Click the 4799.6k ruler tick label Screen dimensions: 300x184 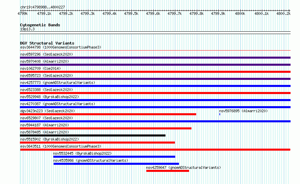point(153,13)
